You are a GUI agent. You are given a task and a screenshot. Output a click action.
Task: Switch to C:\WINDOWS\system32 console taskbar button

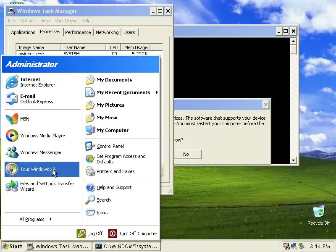point(127,246)
